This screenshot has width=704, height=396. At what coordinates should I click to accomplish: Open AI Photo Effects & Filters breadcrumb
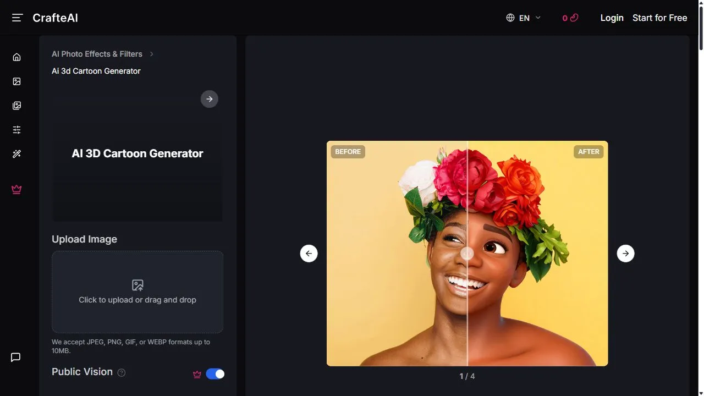97,54
